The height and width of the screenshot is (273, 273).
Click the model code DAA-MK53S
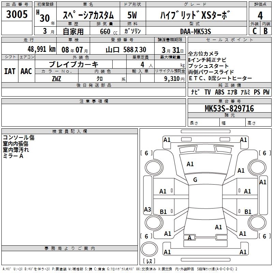(x=196, y=31)
